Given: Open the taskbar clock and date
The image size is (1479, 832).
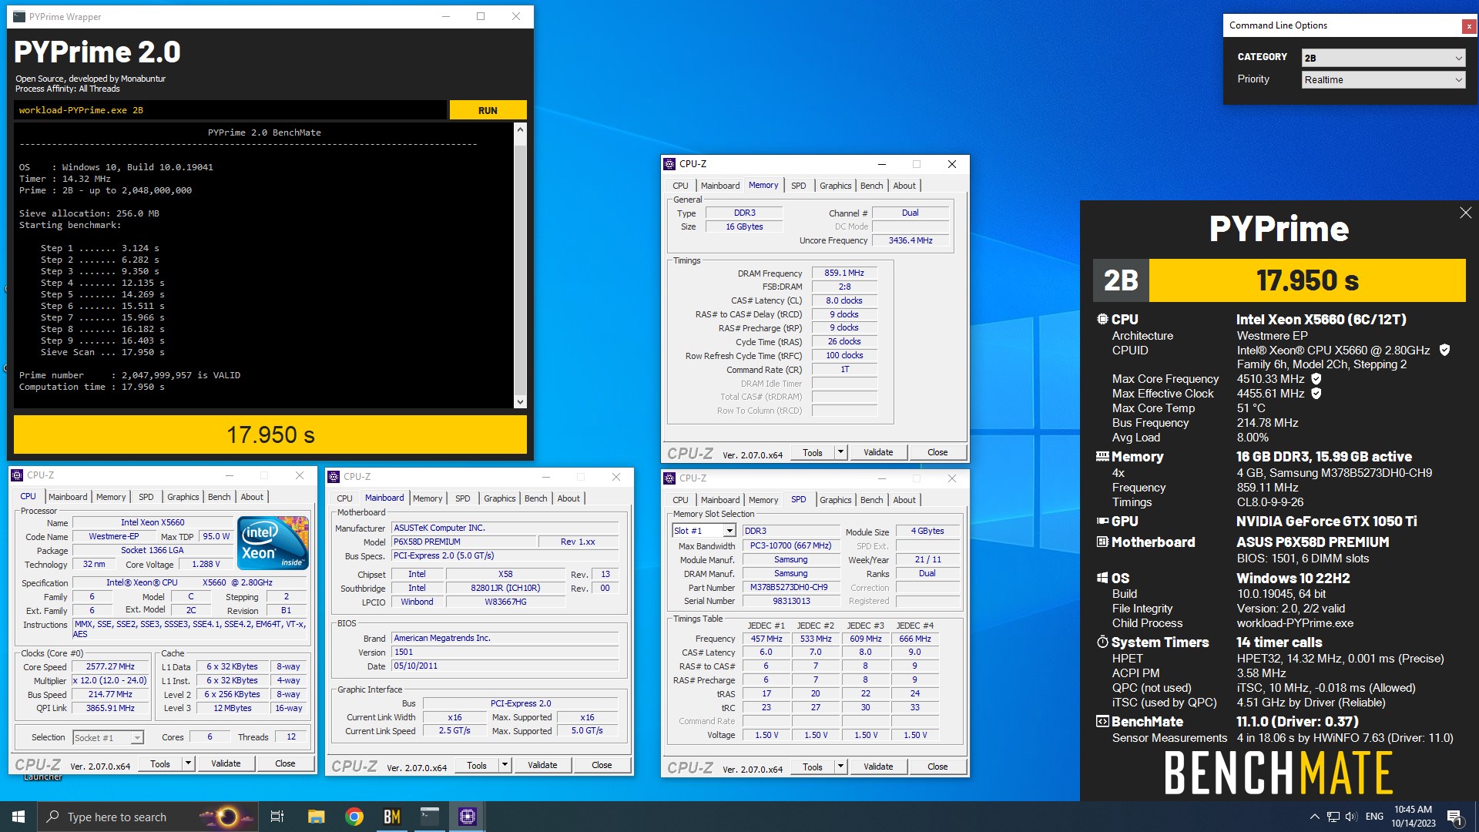Looking at the screenshot, I should pos(1414,817).
